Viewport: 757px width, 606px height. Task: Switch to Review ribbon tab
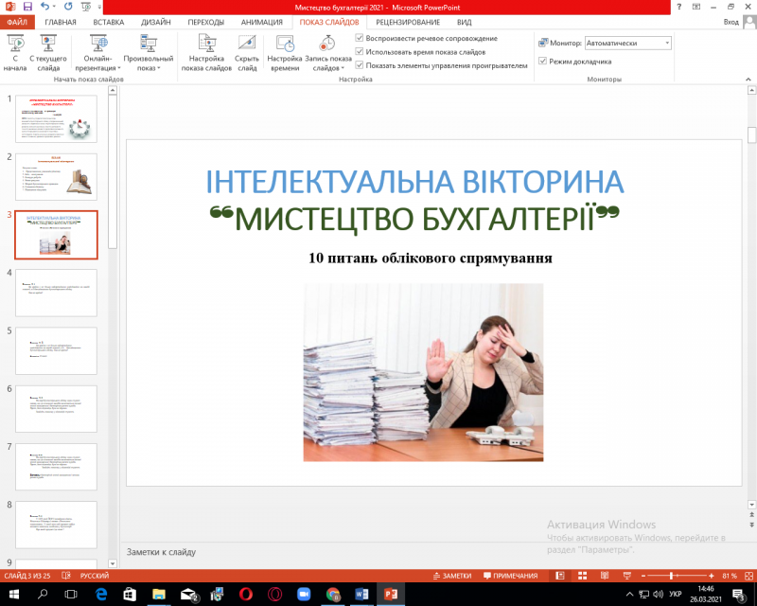point(408,22)
